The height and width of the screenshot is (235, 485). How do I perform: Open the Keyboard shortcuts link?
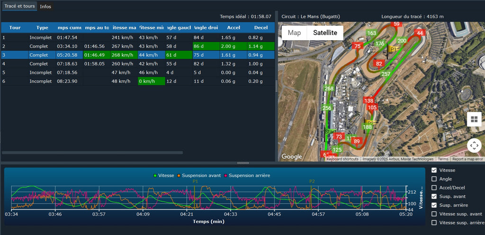[x=342, y=159]
